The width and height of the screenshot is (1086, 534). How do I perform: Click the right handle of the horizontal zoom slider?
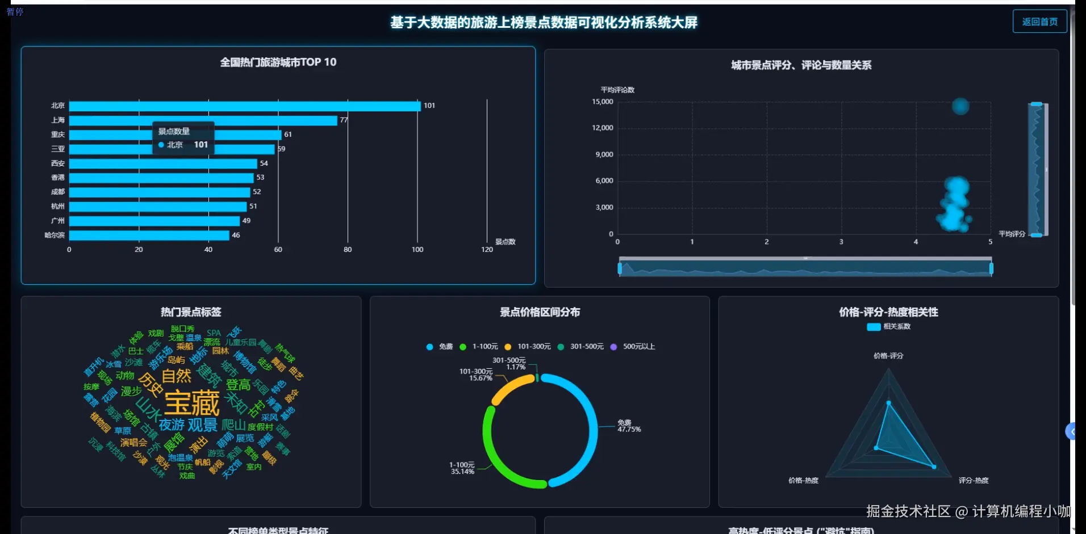coord(991,268)
